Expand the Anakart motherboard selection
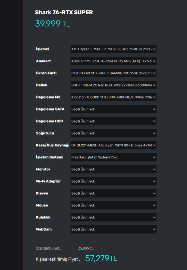Screen dimensions: 187x270 click(113, 61)
